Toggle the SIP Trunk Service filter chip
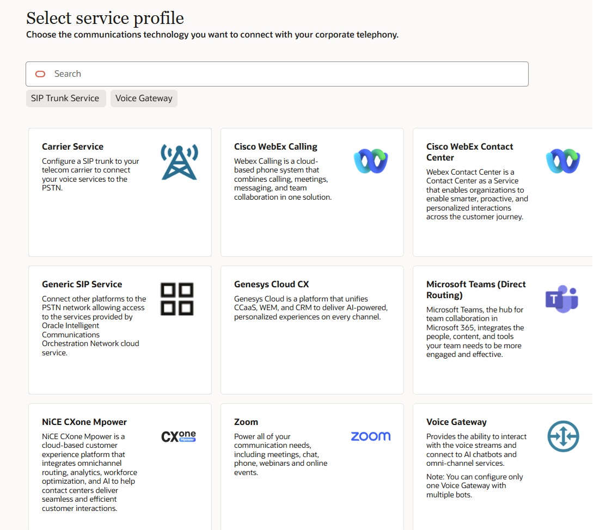This screenshot has height=530, width=600. pos(65,98)
